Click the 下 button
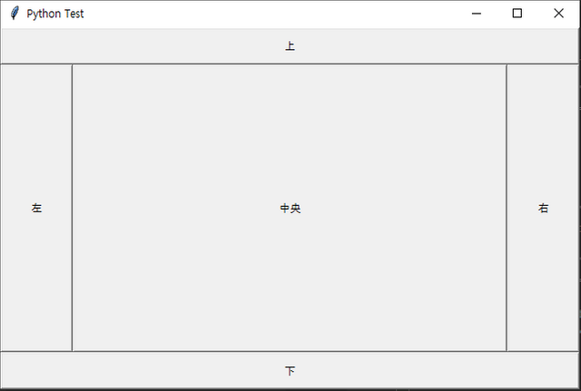 [x=290, y=370]
